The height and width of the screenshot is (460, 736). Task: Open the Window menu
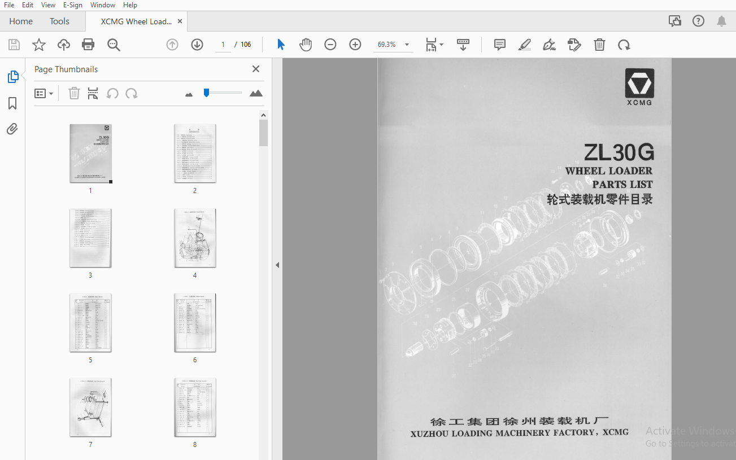click(103, 5)
